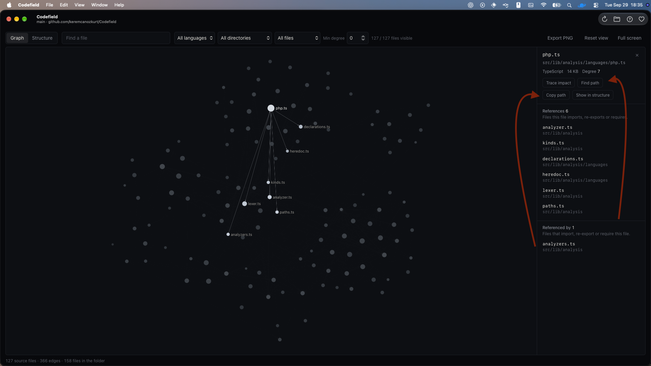Select the declarations.ts graph node
Screen dimensions: 651x366
coord(300,127)
